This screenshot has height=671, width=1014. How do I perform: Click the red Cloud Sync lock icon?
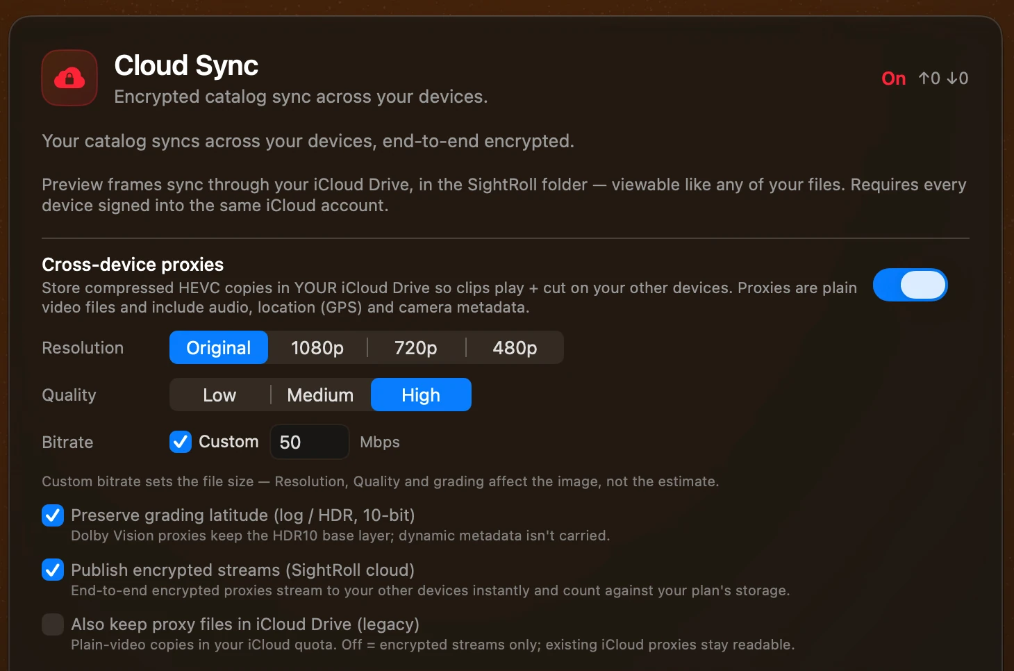point(69,78)
